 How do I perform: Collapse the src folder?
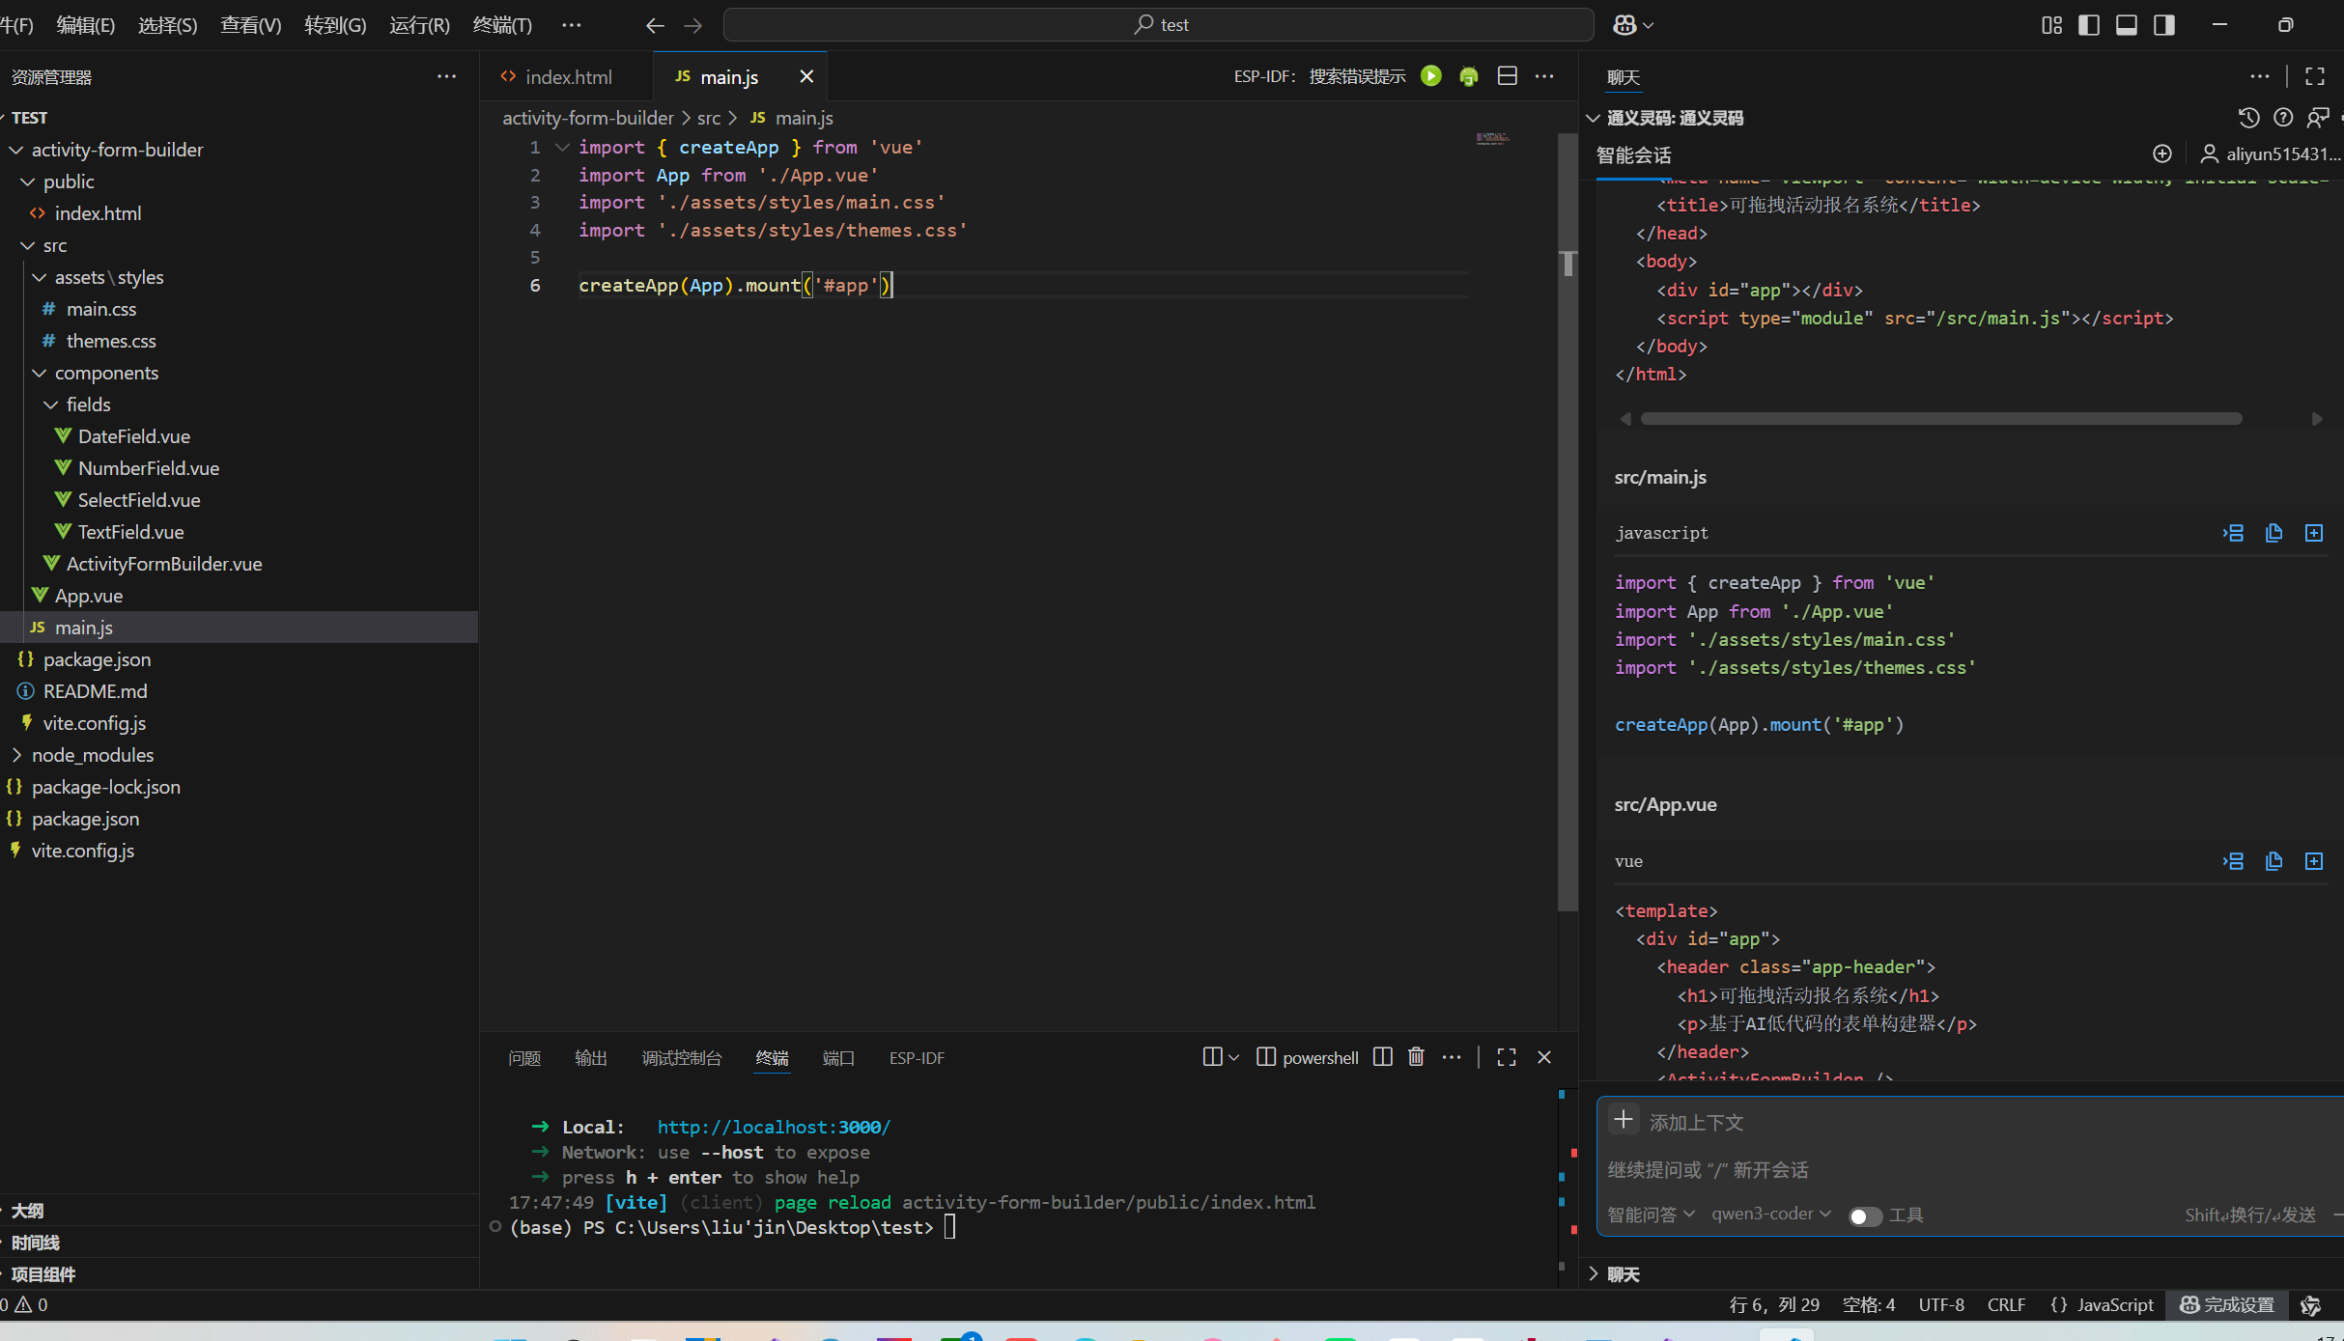pos(28,246)
